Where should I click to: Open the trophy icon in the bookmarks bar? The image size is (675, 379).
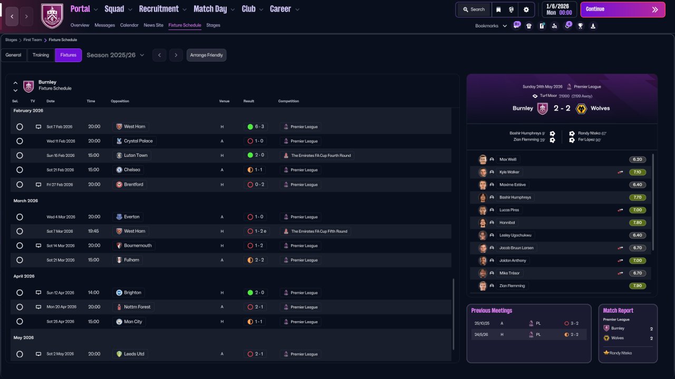click(x=580, y=26)
